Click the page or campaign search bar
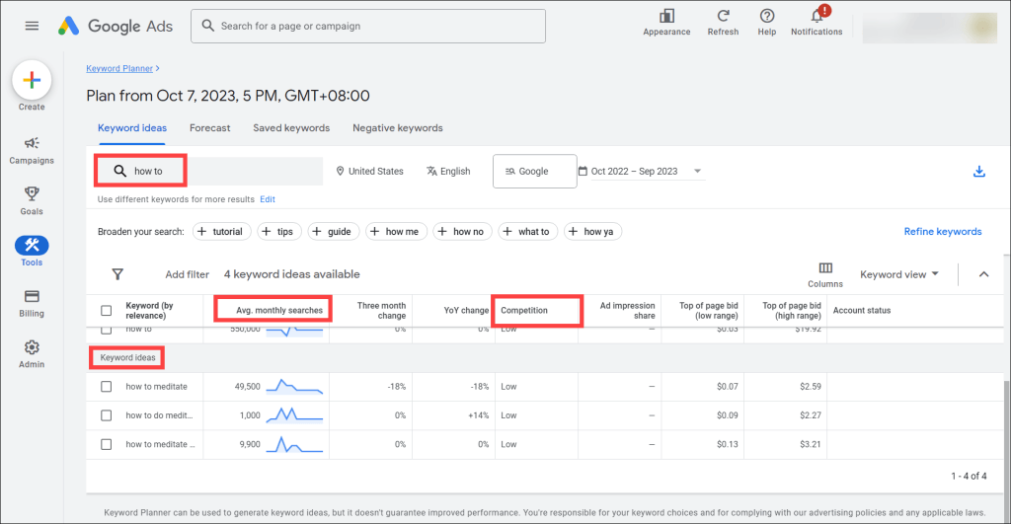 pos(368,26)
